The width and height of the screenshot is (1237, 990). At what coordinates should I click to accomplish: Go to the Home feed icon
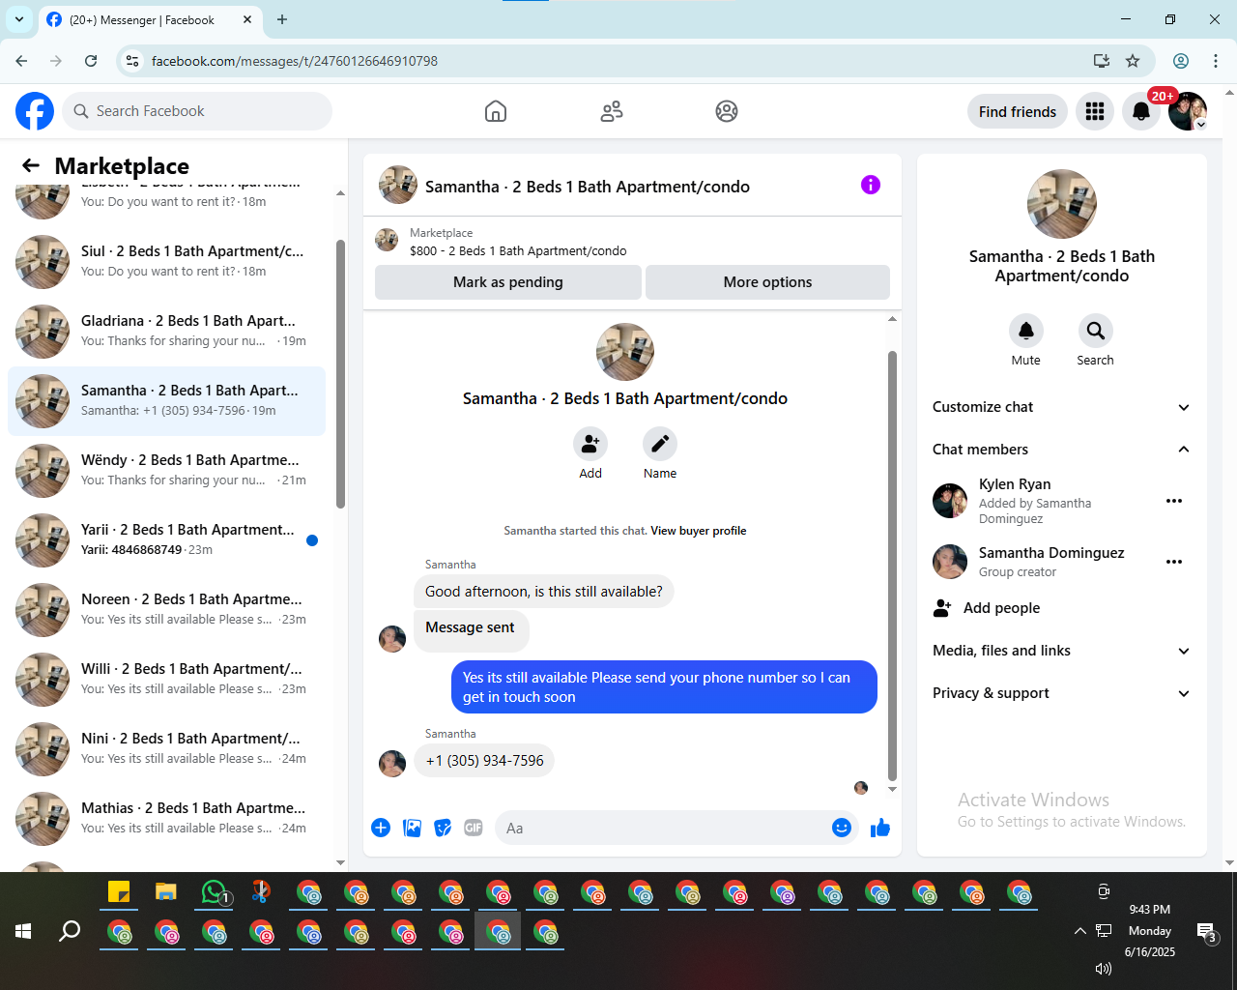(x=496, y=111)
